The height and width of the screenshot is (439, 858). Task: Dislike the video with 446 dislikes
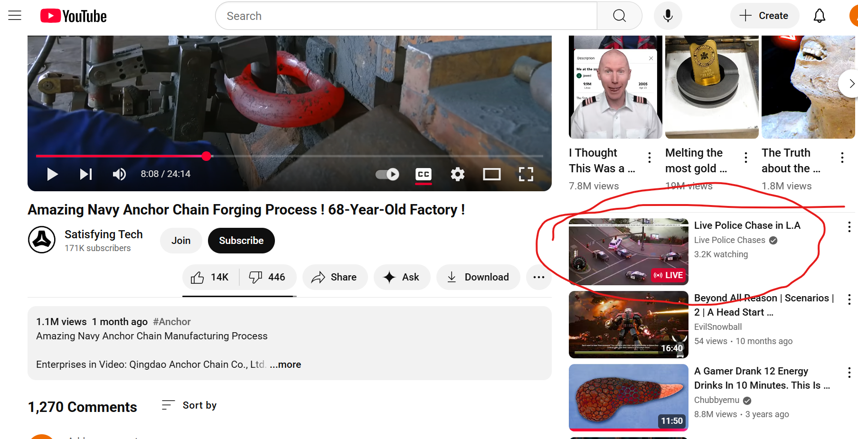tap(268, 277)
